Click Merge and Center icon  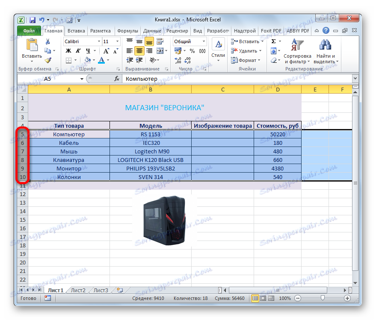click(160, 51)
